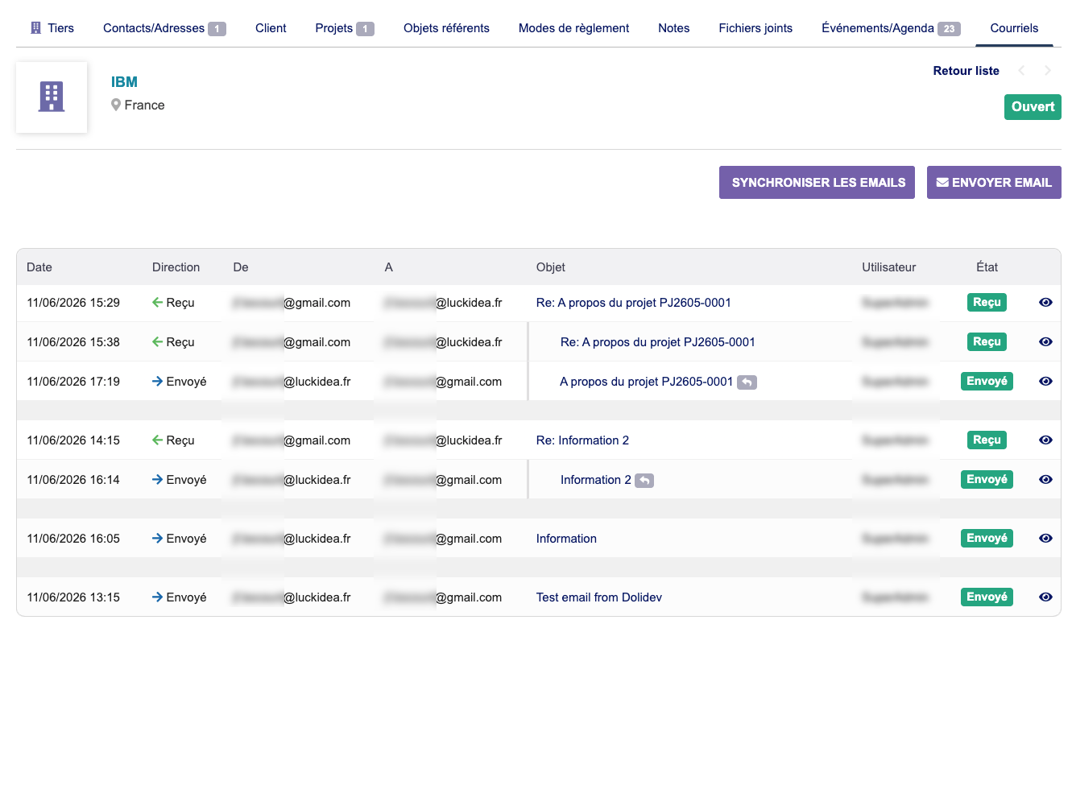This screenshot has width=1072, height=810.
Task: View email received 11/06/2026 14:15 eye icon
Action: (x=1045, y=440)
